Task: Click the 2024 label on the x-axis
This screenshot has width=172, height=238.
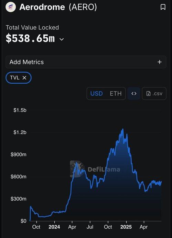Action: pos(54,227)
